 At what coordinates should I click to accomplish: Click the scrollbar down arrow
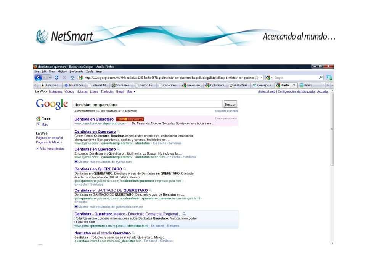[x=332, y=243]
